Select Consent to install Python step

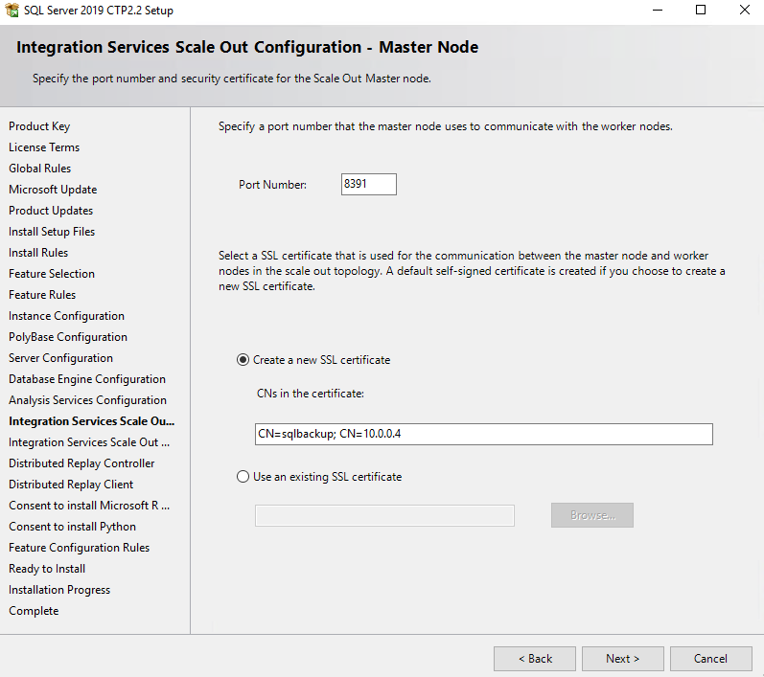[72, 527]
